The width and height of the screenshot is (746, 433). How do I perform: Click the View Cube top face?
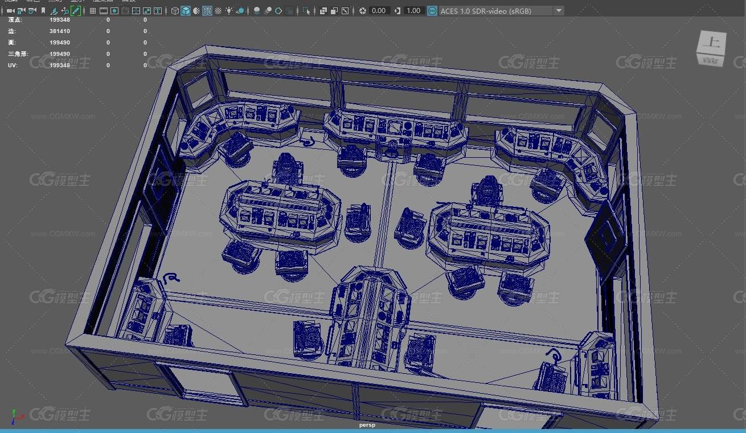point(712,42)
